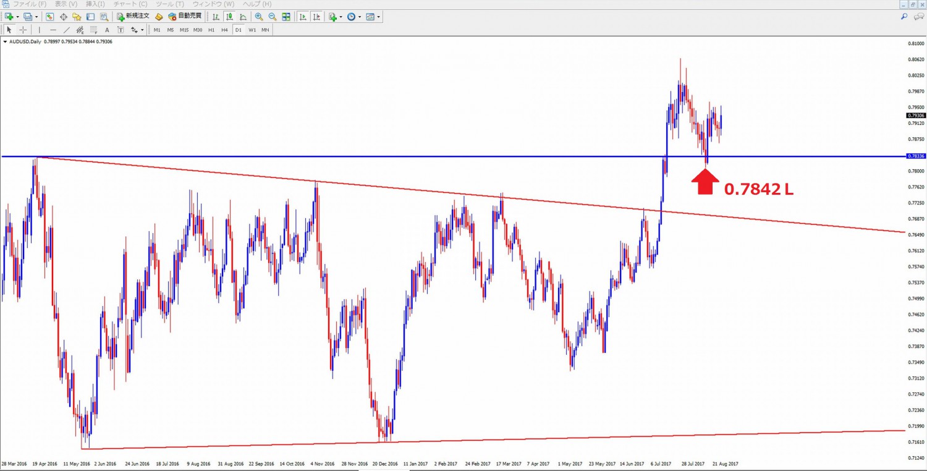Screen dimensions: 927x471
Task: Toggle chart auto scroll
Action: coord(303,17)
